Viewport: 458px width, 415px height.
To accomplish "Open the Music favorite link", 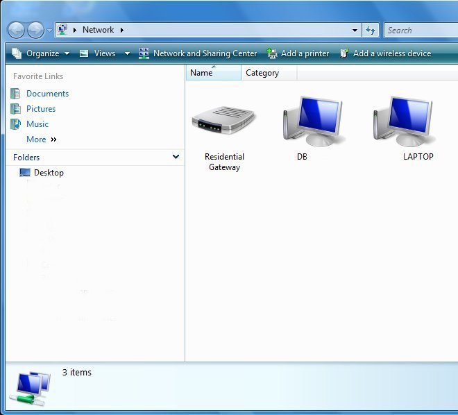I will point(37,124).
